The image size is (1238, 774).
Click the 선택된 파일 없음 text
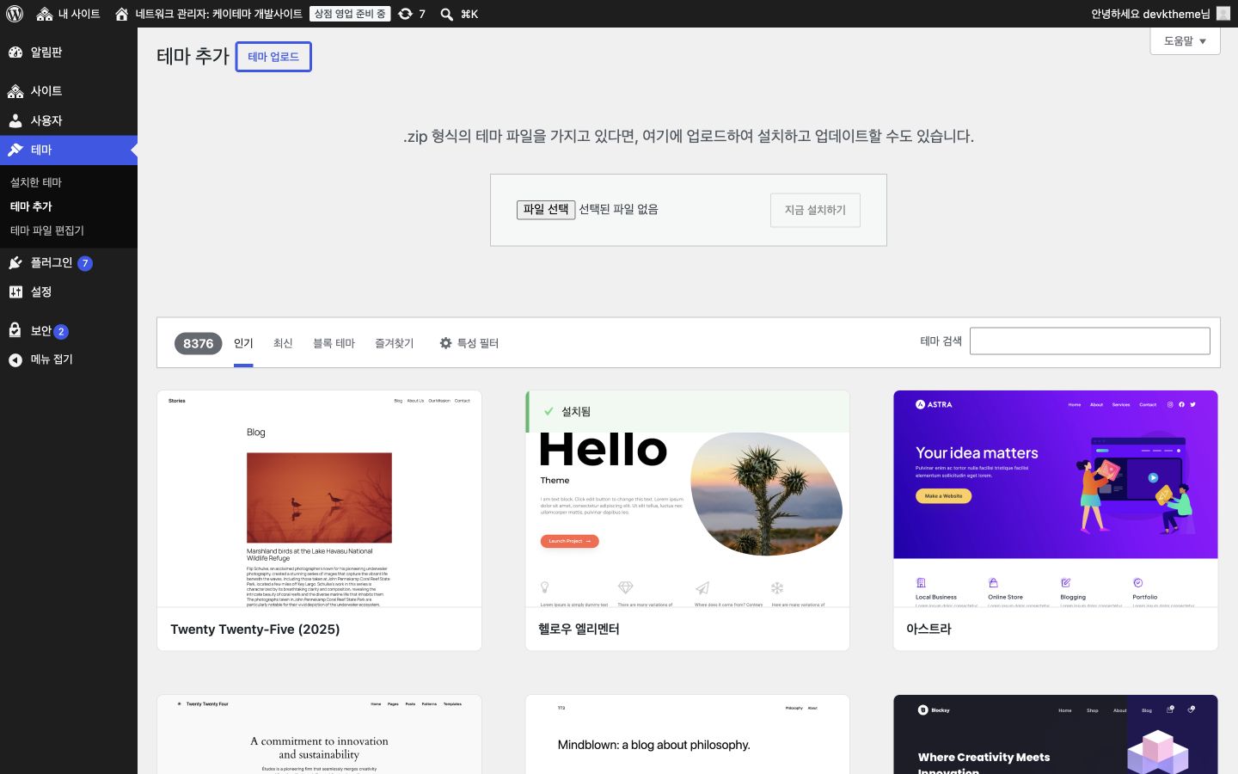click(x=618, y=209)
